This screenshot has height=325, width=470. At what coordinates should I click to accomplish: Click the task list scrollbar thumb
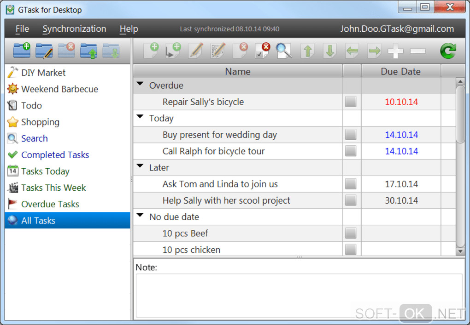(x=460, y=114)
